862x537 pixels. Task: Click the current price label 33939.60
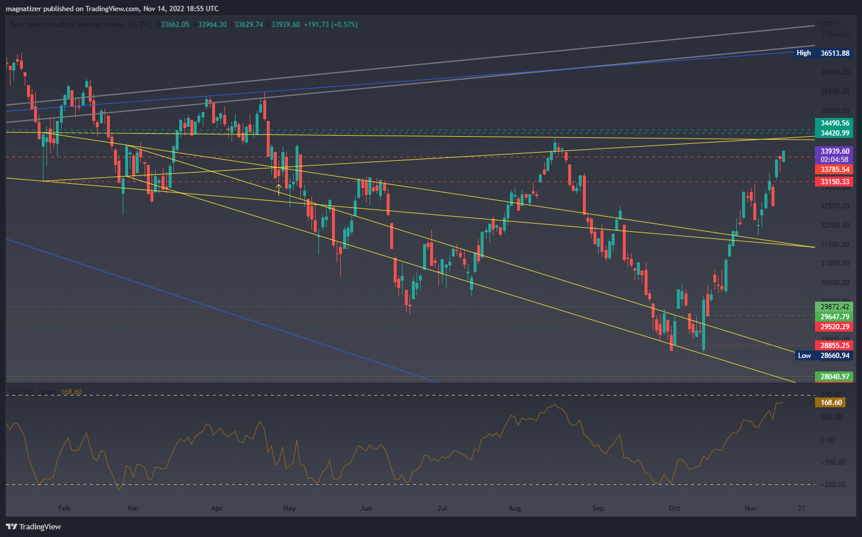(x=834, y=151)
